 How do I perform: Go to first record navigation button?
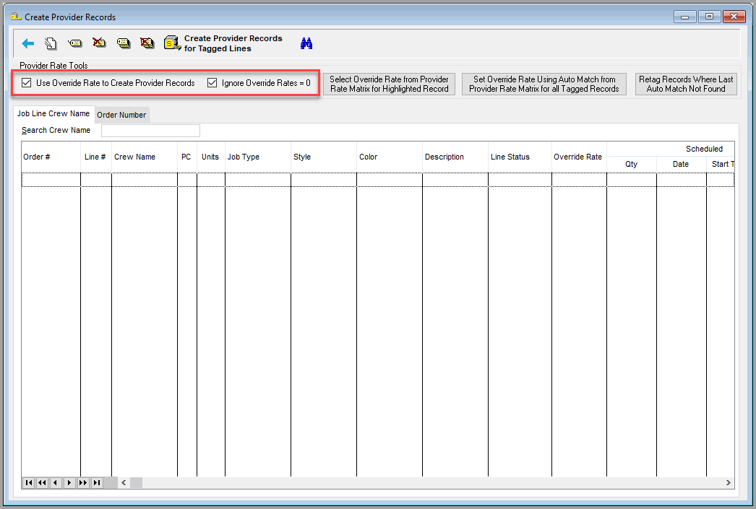pyautogui.click(x=29, y=482)
